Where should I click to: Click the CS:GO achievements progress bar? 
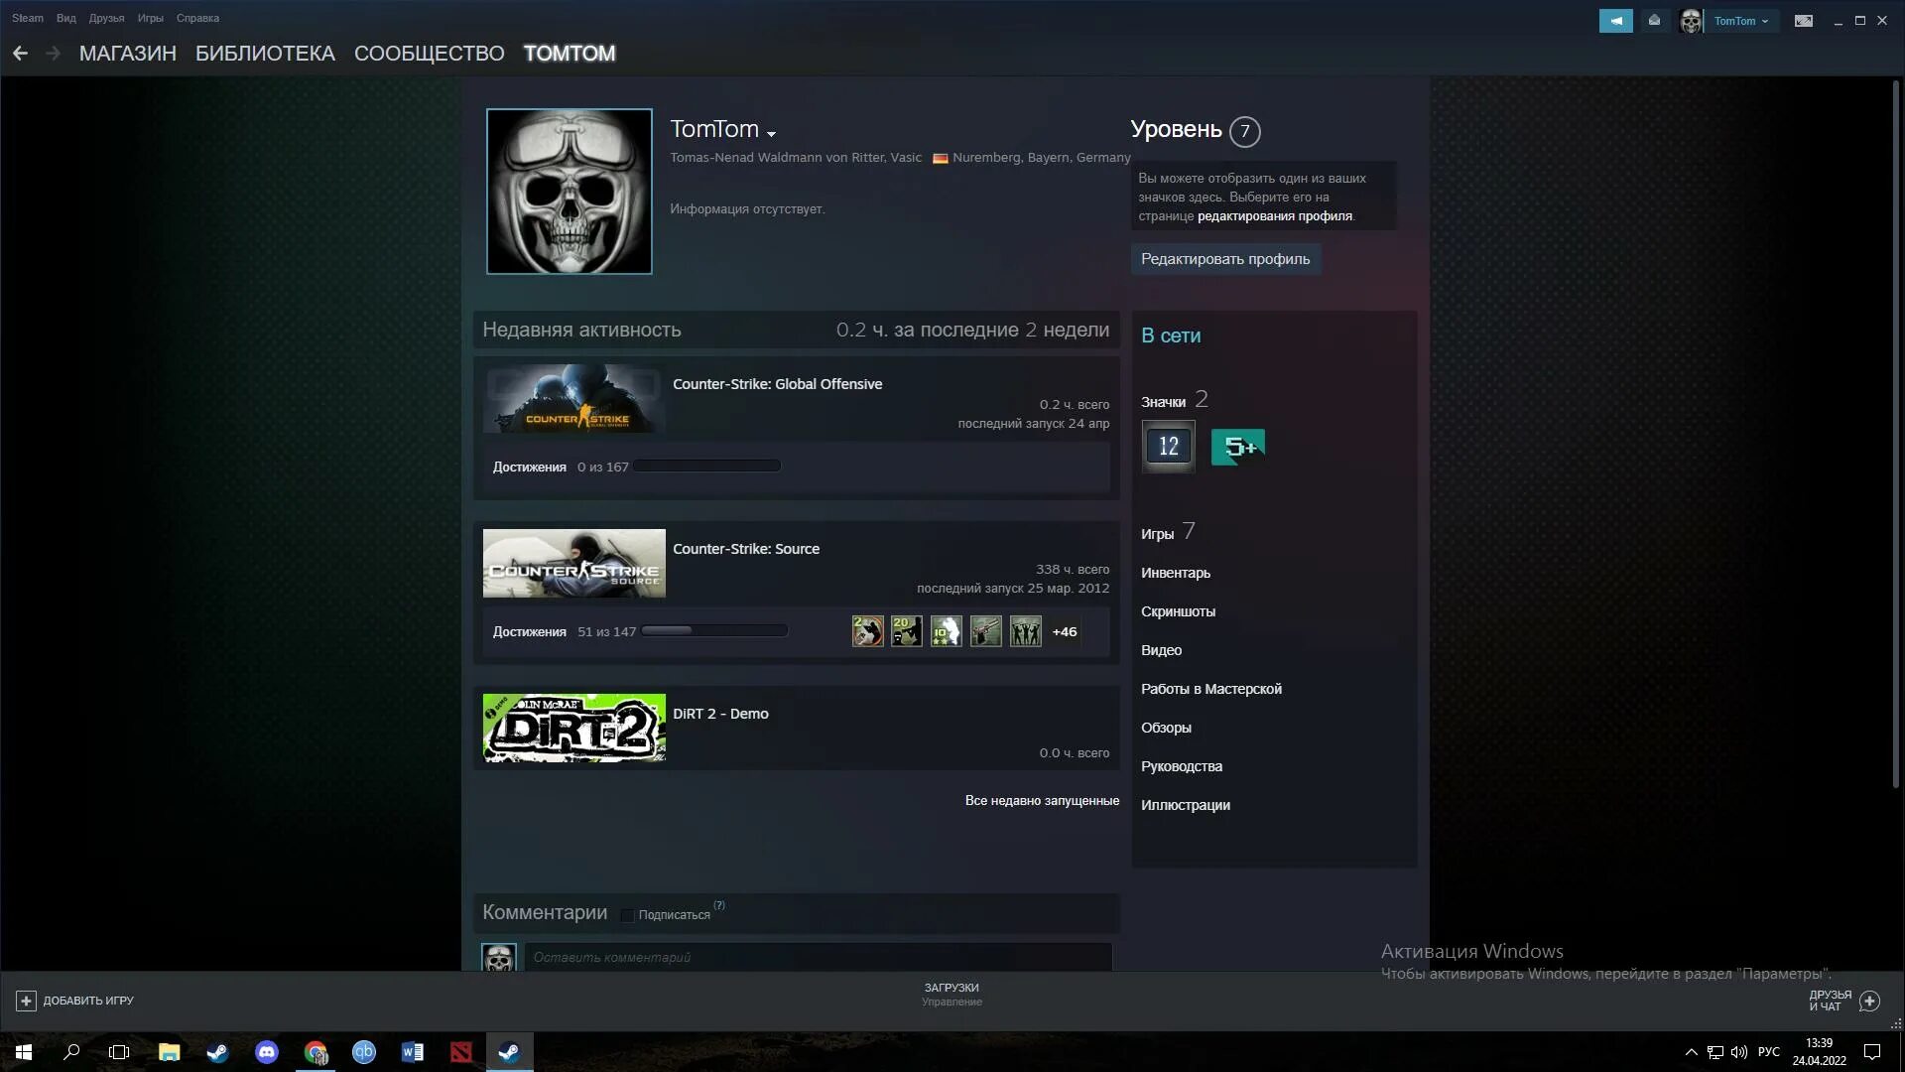(706, 466)
